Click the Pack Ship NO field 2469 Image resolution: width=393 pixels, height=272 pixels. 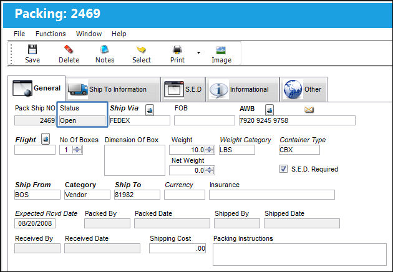click(35, 120)
